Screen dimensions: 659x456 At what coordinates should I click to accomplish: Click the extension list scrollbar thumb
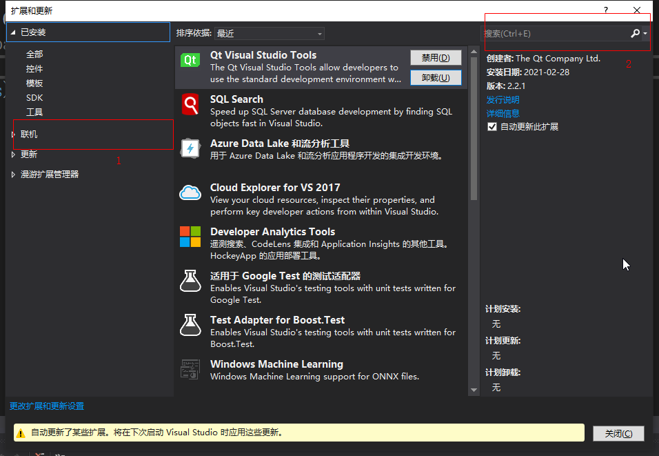pyautogui.click(x=474, y=128)
